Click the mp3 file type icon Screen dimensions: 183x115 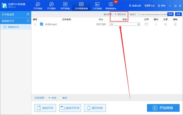pos(41,24)
